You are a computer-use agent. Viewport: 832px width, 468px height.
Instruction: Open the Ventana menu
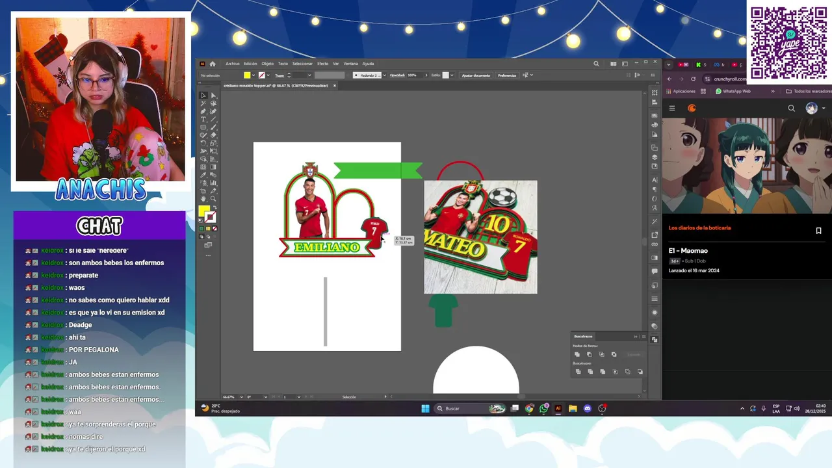(350, 64)
